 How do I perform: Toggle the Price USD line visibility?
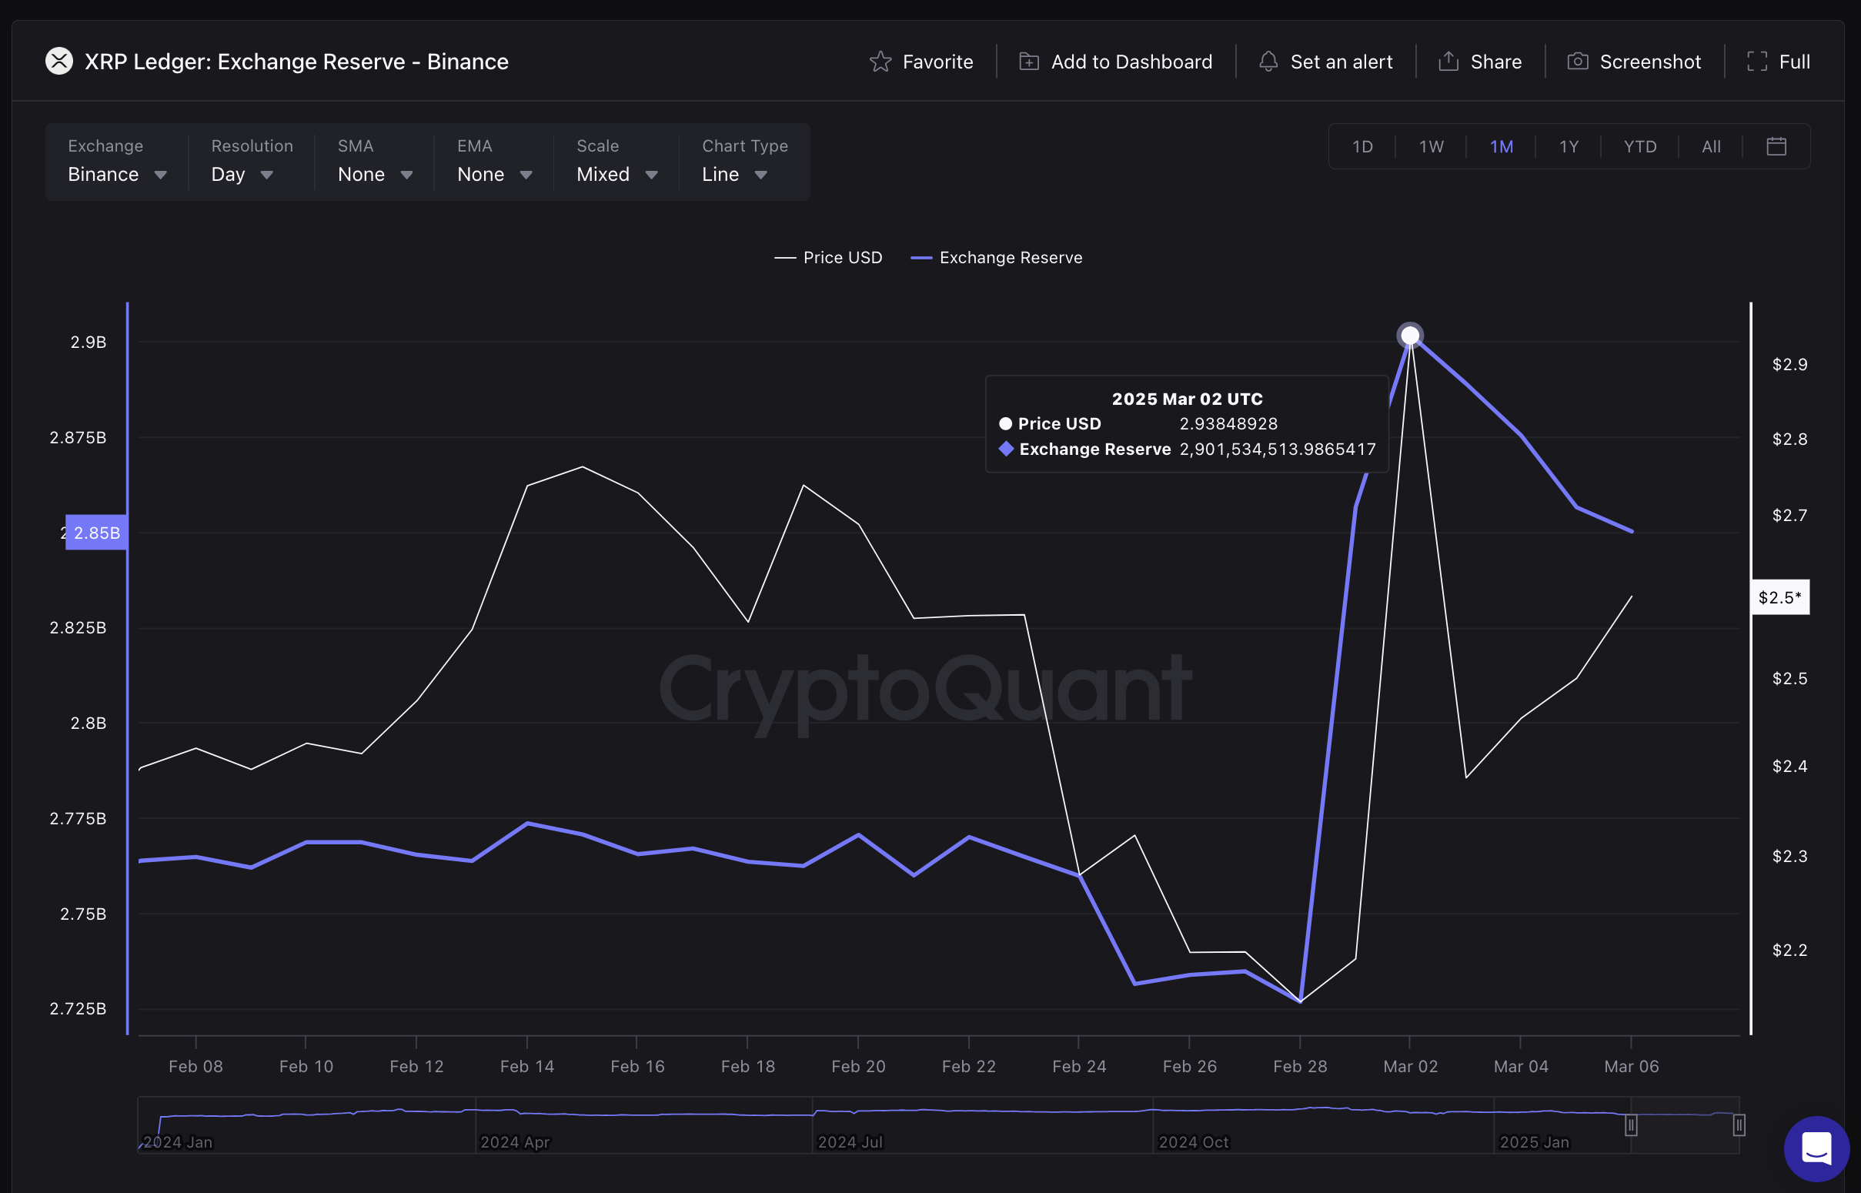(826, 256)
